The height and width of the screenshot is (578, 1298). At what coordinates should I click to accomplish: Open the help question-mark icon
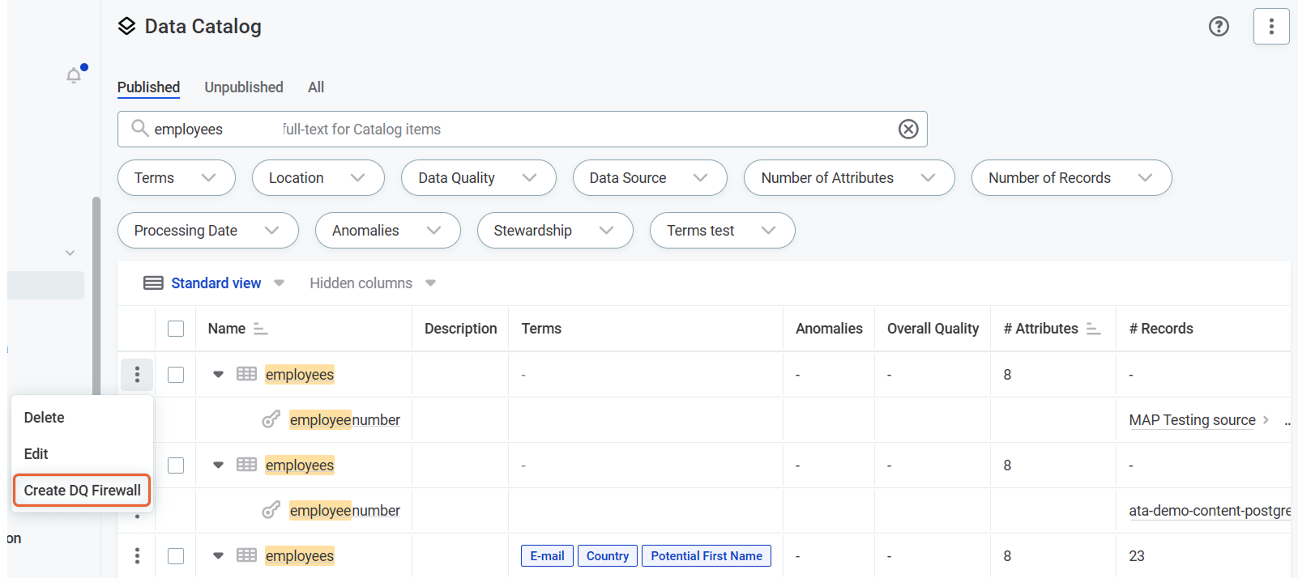tap(1219, 27)
